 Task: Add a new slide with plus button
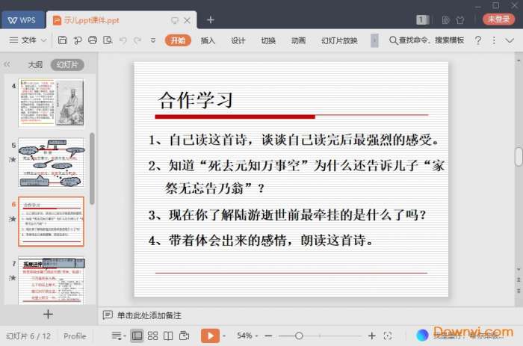[48, 314]
